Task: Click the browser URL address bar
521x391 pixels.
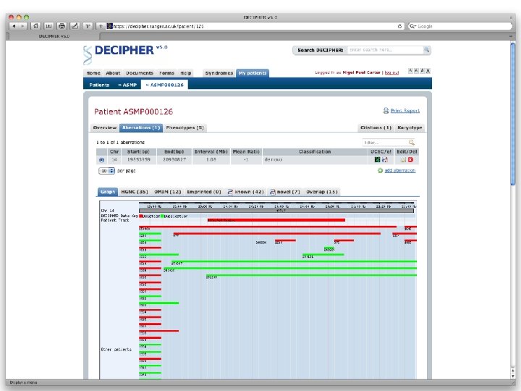Action: tap(255, 26)
